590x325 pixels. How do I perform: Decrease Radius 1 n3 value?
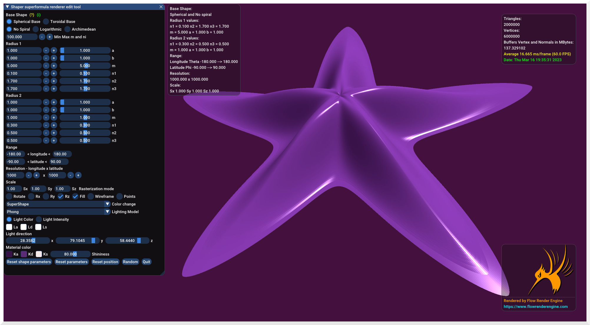[46, 89]
